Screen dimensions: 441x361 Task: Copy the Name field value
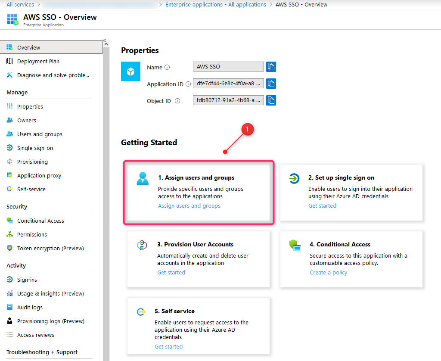pyautogui.click(x=271, y=67)
